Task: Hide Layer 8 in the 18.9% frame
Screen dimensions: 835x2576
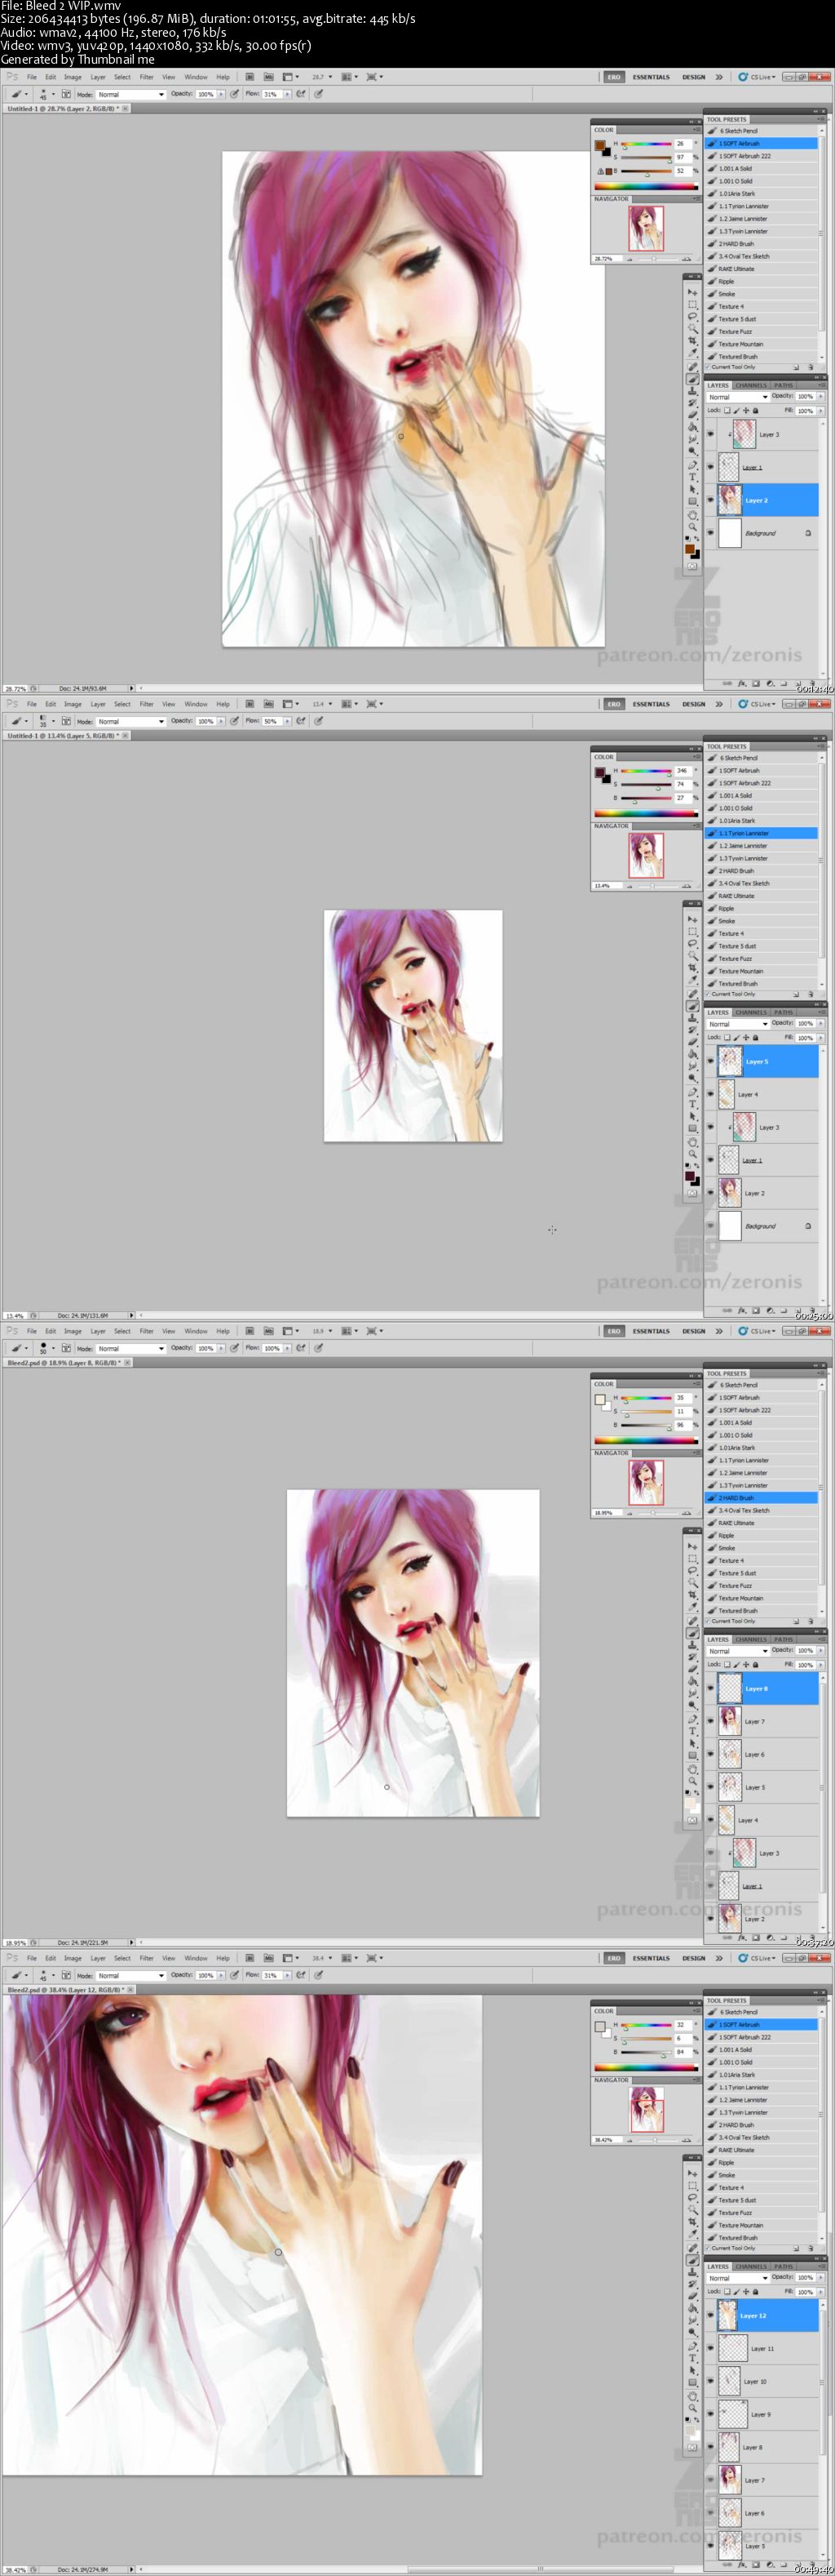Action: (x=710, y=1688)
